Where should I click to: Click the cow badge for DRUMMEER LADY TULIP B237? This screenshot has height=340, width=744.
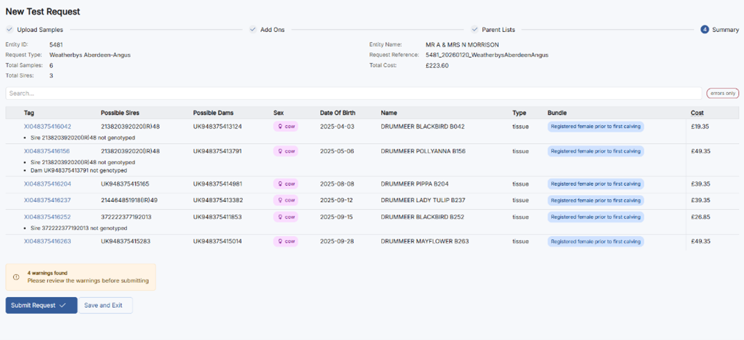pyautogui.click(x=286, y=200)
